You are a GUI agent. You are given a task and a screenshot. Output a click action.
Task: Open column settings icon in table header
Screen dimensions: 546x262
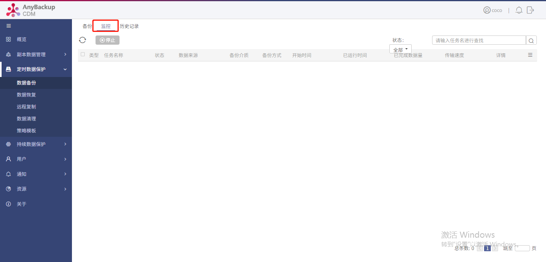(x=530, y=55)
